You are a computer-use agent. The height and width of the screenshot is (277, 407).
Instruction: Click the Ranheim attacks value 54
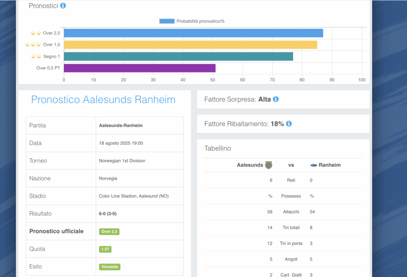coord(312,212)
